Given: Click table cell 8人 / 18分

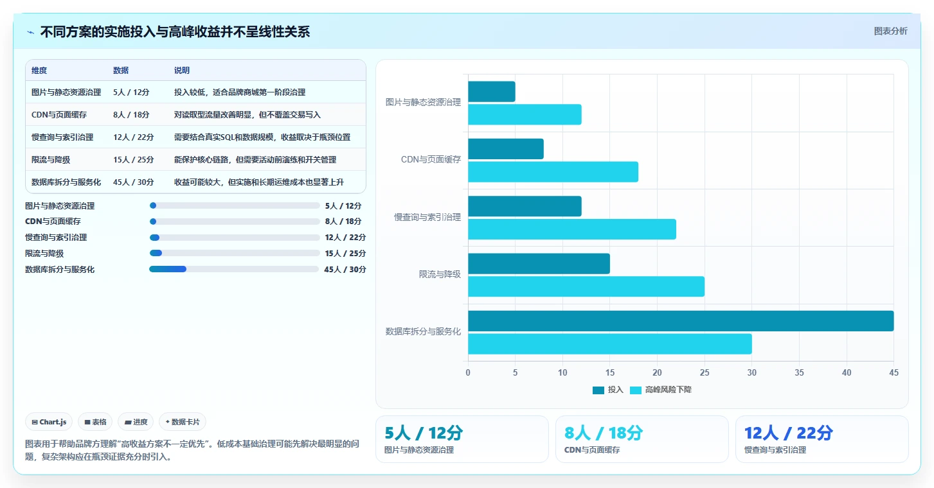Looking at the screenshot, I should point(131,115).
